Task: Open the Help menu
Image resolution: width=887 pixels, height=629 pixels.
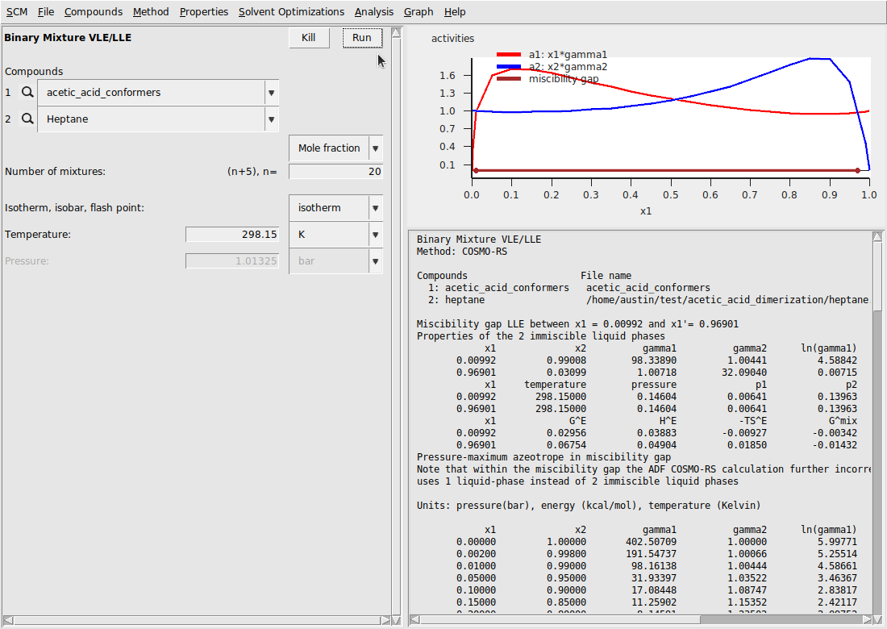Action: point(455,12)
